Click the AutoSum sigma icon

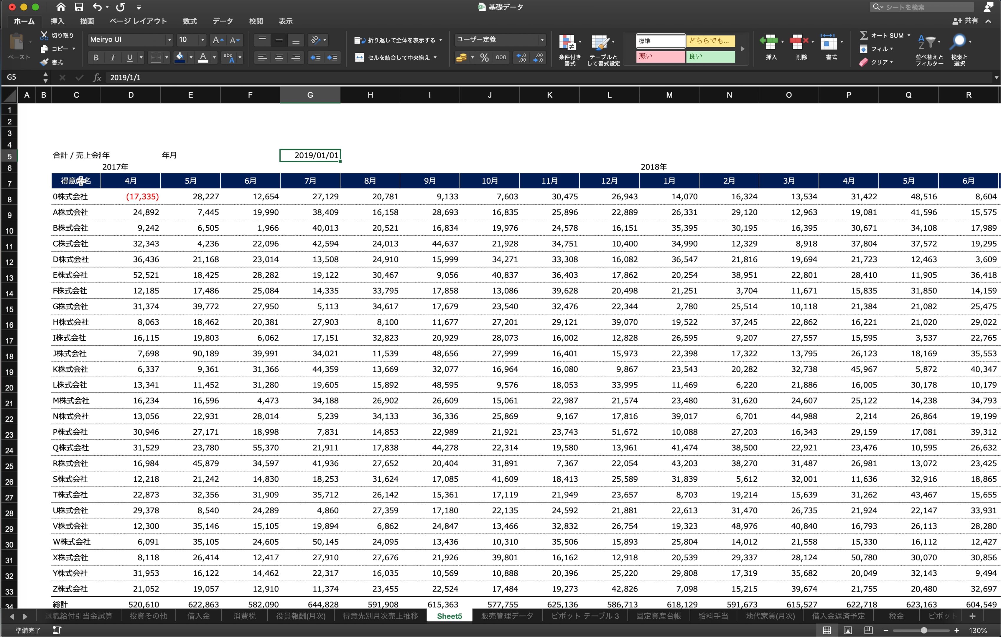click(863, 35)
